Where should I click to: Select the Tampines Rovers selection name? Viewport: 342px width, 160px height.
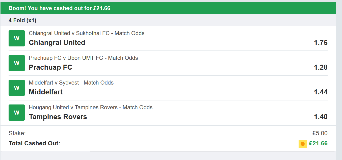coord(58,117)
